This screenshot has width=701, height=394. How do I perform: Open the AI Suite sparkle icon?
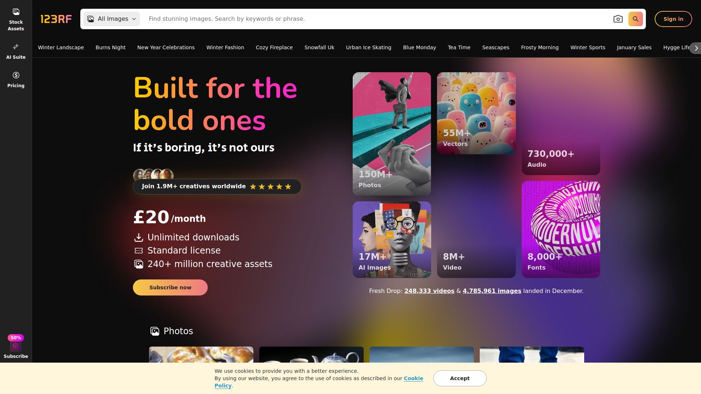(x=16, y=47)
